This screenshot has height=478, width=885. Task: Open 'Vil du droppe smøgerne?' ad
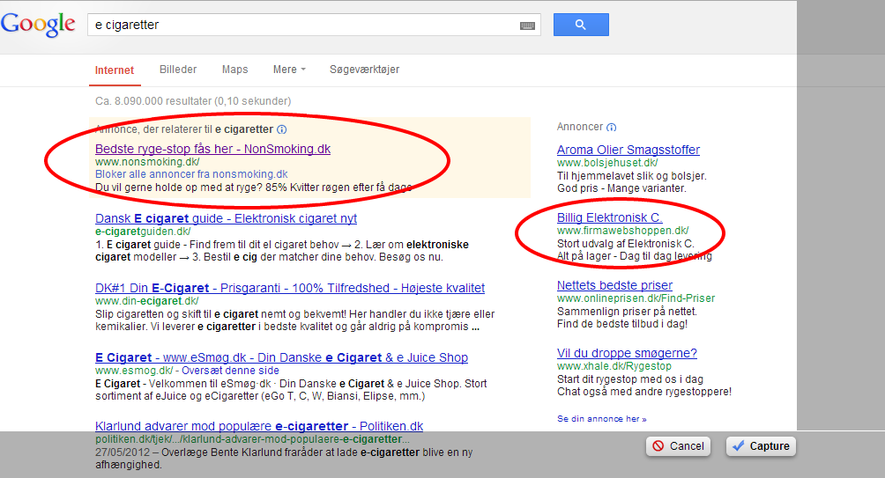pyautogui.click(x=627, y=353)
